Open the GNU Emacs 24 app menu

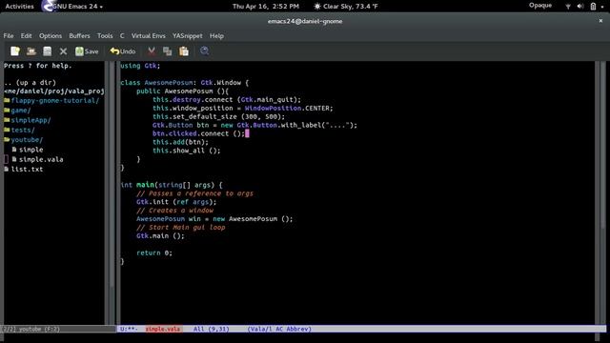coord(72,7)
